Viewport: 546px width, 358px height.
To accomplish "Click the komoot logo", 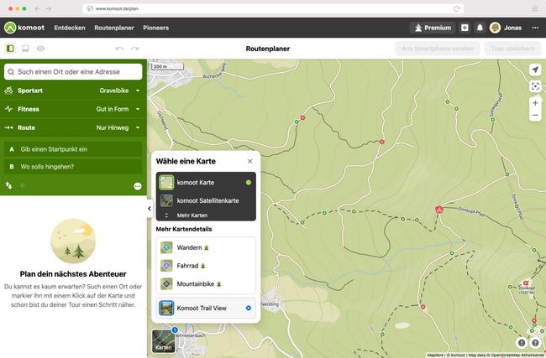I will coord(24,28).
